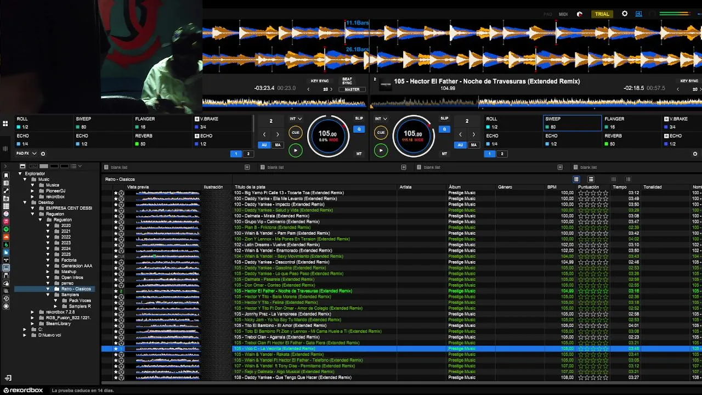Image resolution: width=702 pixels, height=395 pixels.
Task: Click previous pad page arrow on left deck
Action: tap(264, 134)
